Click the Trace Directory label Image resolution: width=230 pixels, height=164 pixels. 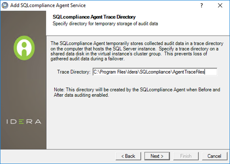[74, 72]
